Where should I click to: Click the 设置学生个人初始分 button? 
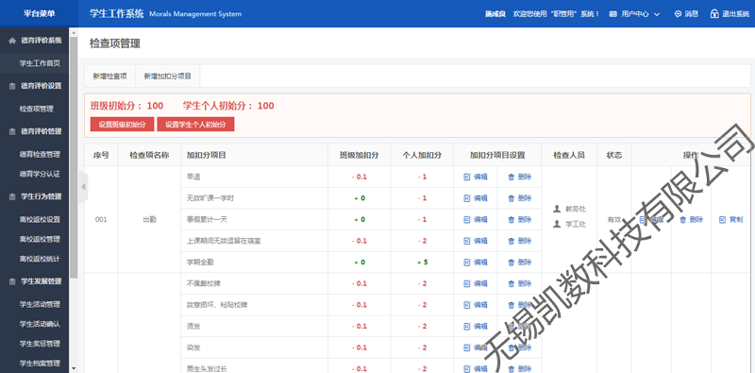click(195, 124)
